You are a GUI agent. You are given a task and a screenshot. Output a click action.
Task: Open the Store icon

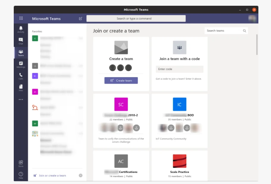[x=21, y=163]
